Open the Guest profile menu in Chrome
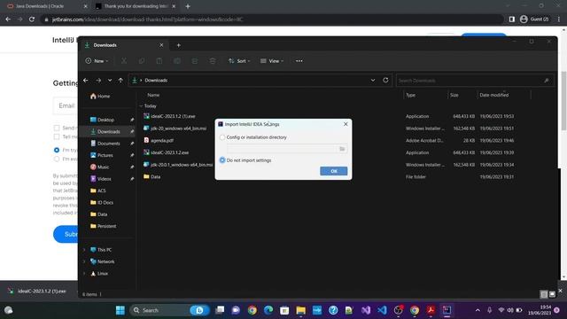Screen dimensions: 567x319 [534, 19]
